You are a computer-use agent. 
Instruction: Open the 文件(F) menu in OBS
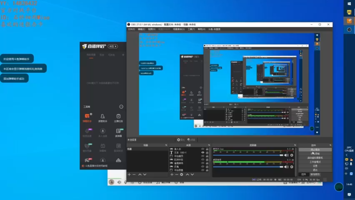coord(131,29)
